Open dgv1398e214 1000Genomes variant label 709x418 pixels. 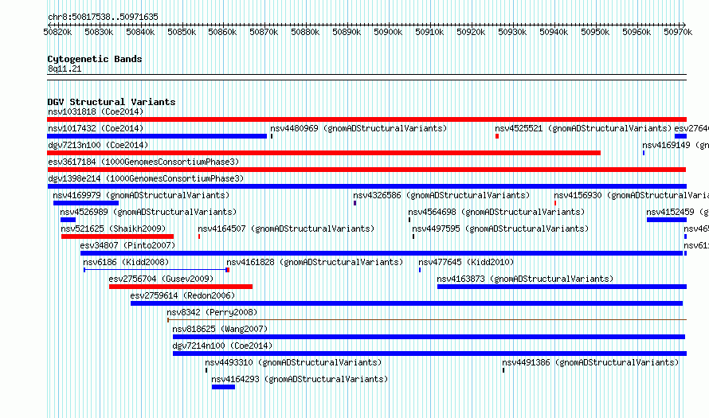pyautogui.click(x=146, y=178)
